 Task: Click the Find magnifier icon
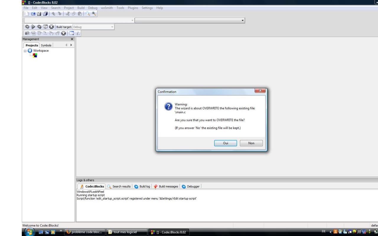88,14
